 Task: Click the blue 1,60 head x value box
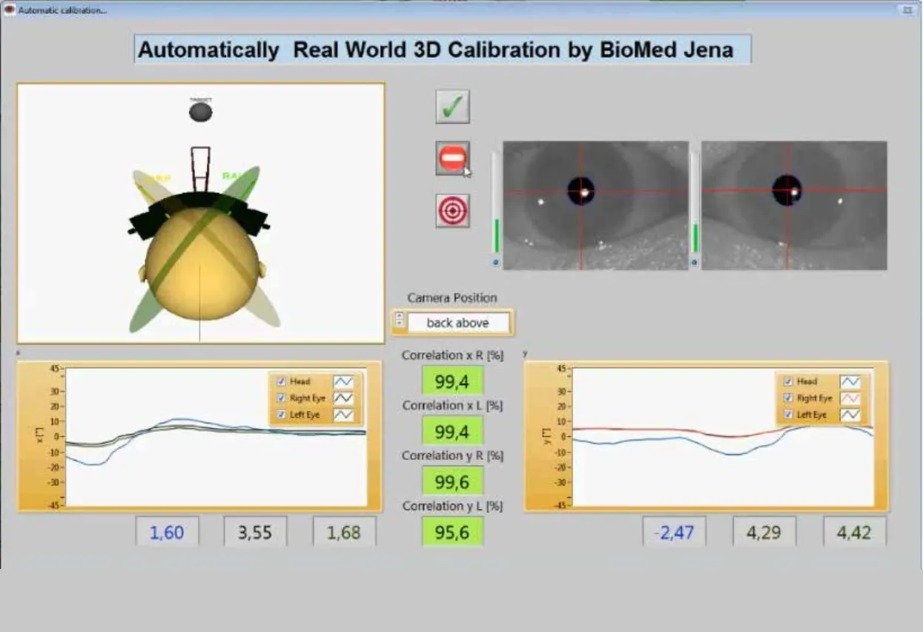click(x=167, y=532)
